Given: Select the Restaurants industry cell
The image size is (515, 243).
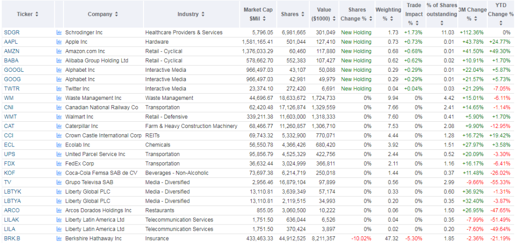Looking at the screenshot, I should 160,210.
